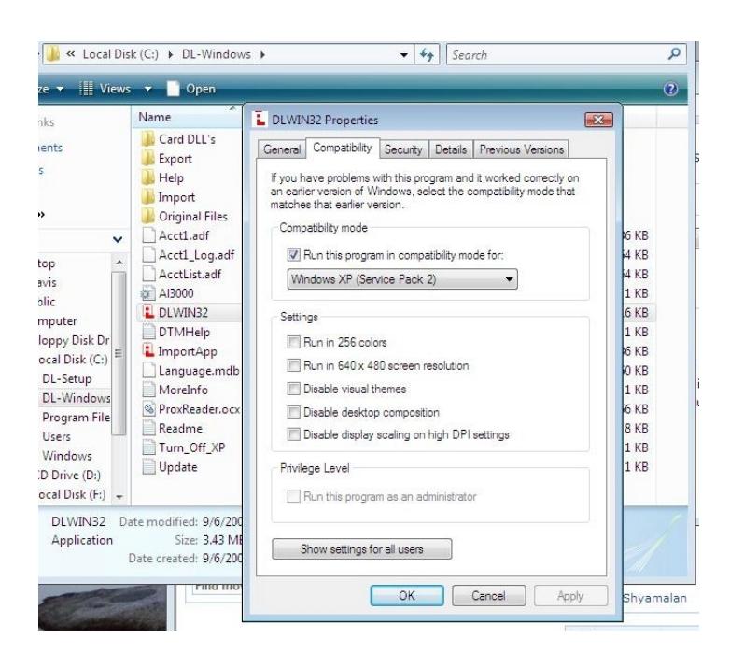Click the search magnifier icon
Image resolution: width=730 pixels, height=653 pixels.
pos(674,54)
